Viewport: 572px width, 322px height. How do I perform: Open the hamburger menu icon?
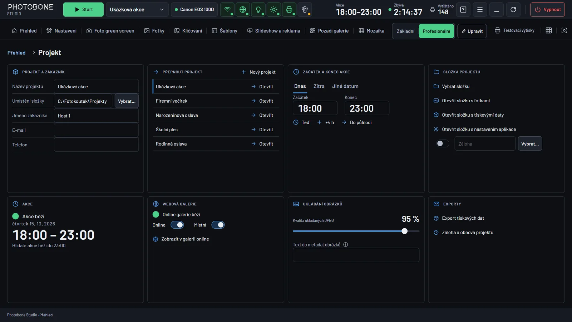point(480,10)
